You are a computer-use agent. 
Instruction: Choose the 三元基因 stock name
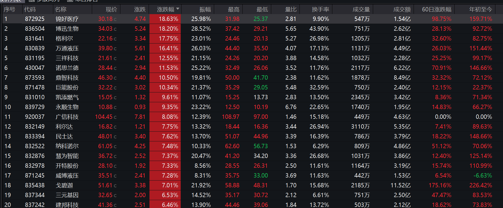(x=67, y=195)
